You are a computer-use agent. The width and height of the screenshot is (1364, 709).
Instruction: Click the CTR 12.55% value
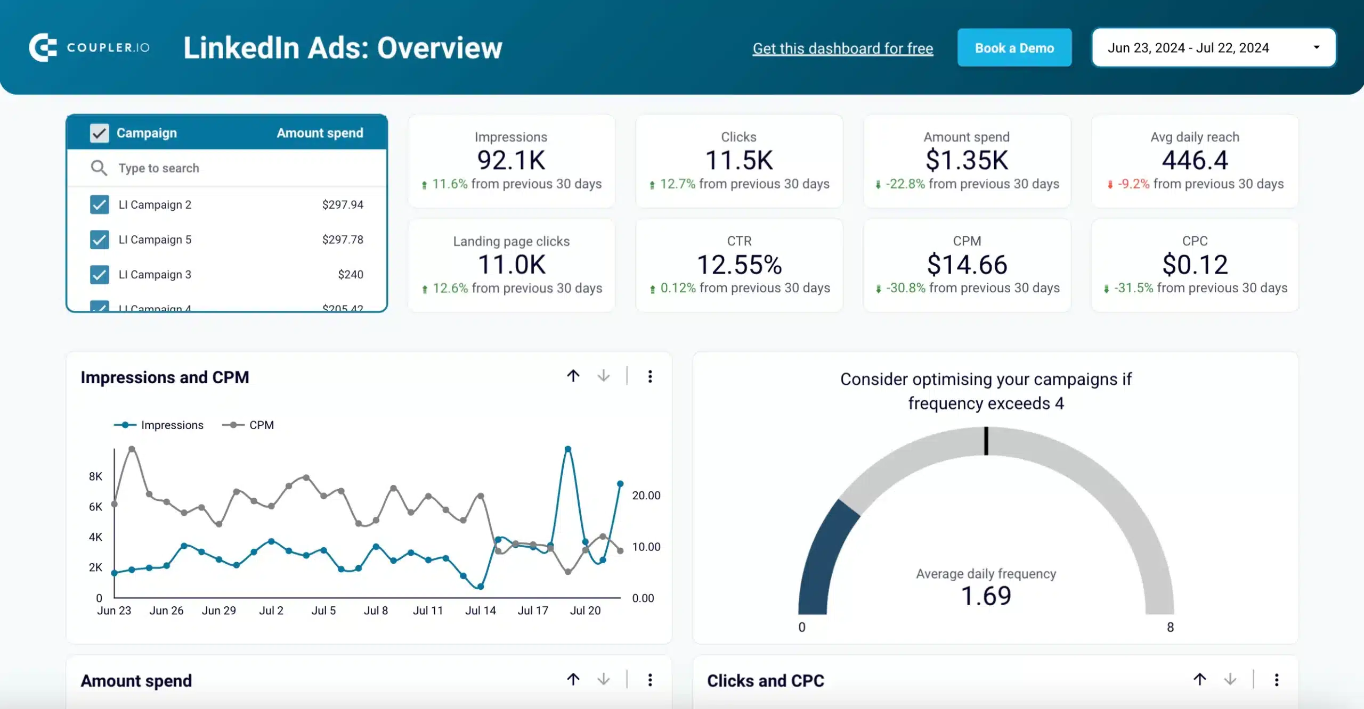[739, 265]
